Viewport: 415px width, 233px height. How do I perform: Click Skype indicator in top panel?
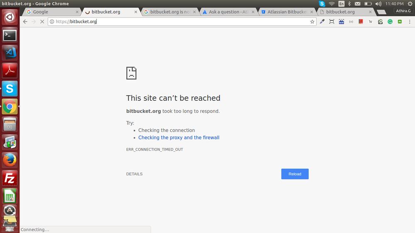(322, 4)
